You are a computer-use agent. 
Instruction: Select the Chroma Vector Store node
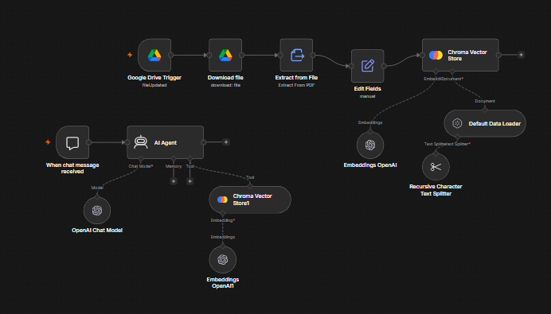tap(460, 55)
